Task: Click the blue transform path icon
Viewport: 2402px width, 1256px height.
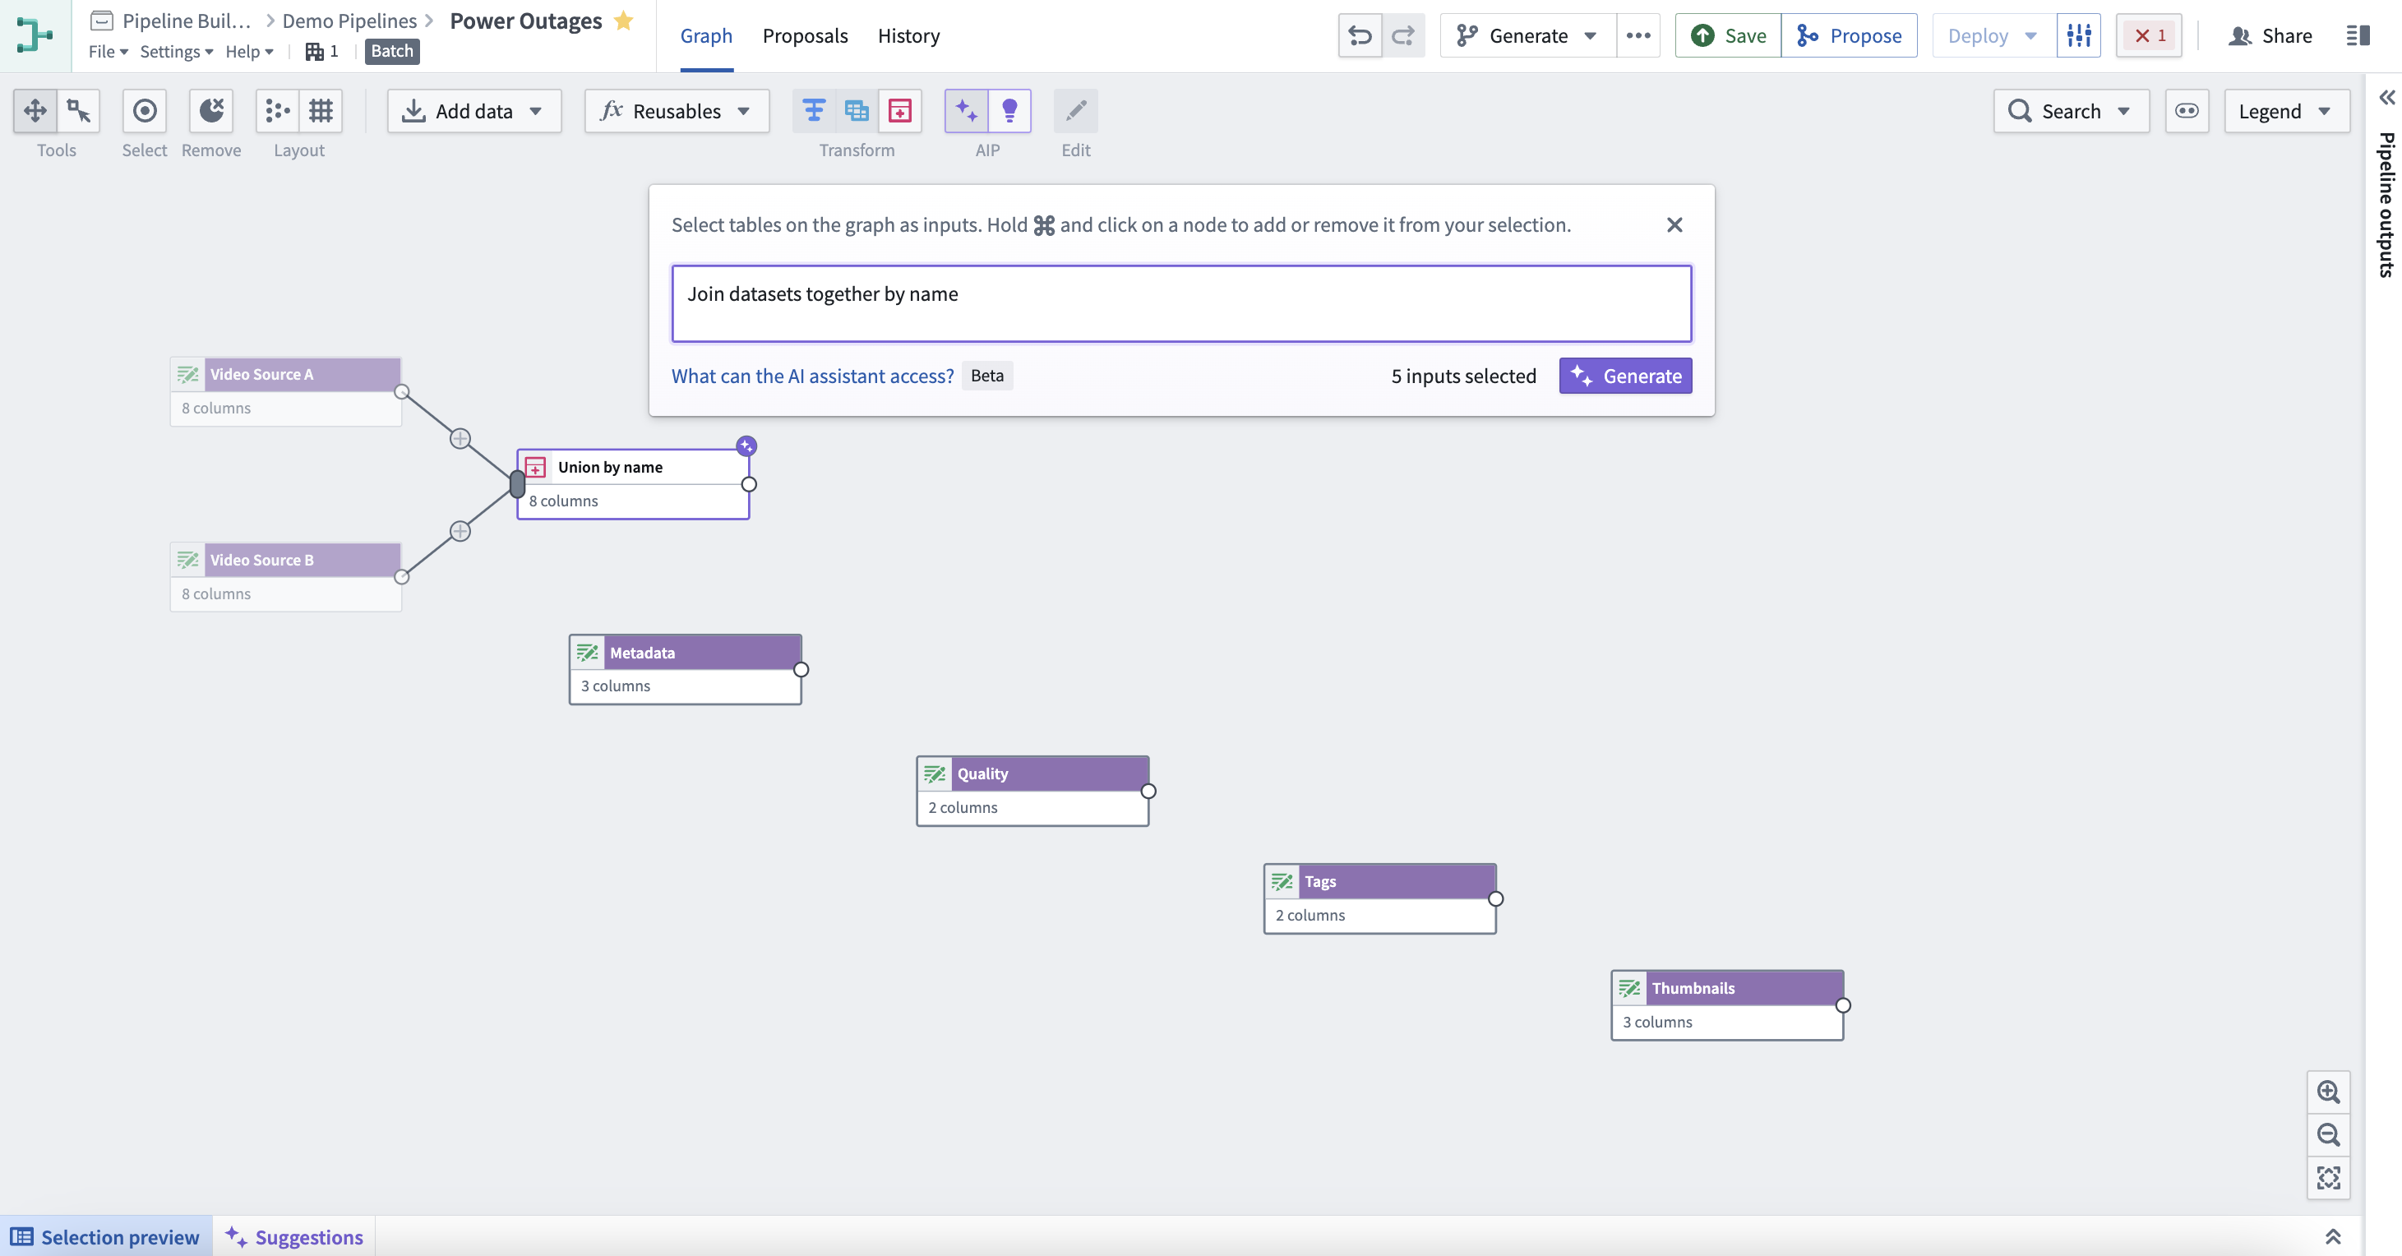Action: (814, 111)
